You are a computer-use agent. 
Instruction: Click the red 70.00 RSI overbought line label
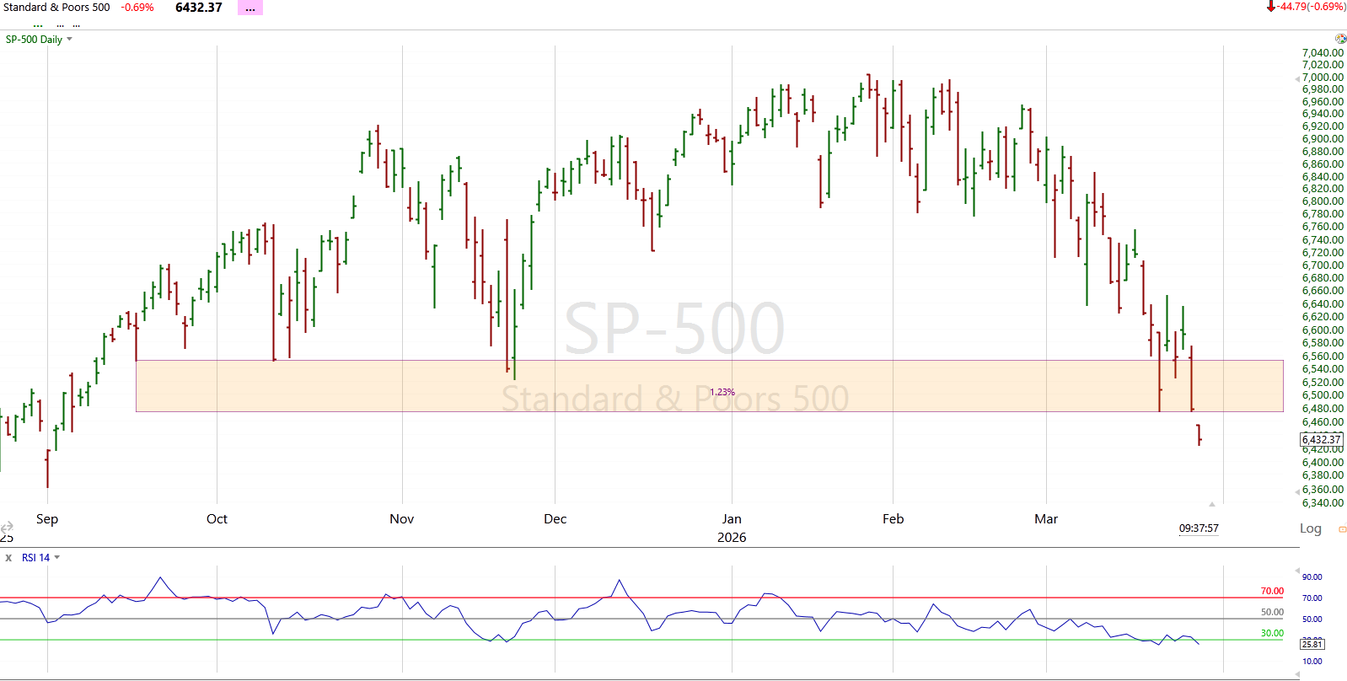tap(1271, 591)
